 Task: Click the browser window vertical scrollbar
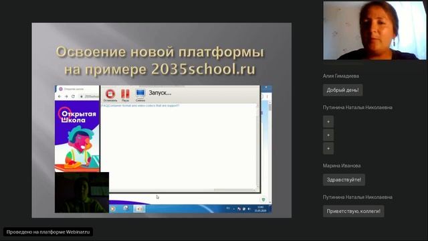(270, 152)
